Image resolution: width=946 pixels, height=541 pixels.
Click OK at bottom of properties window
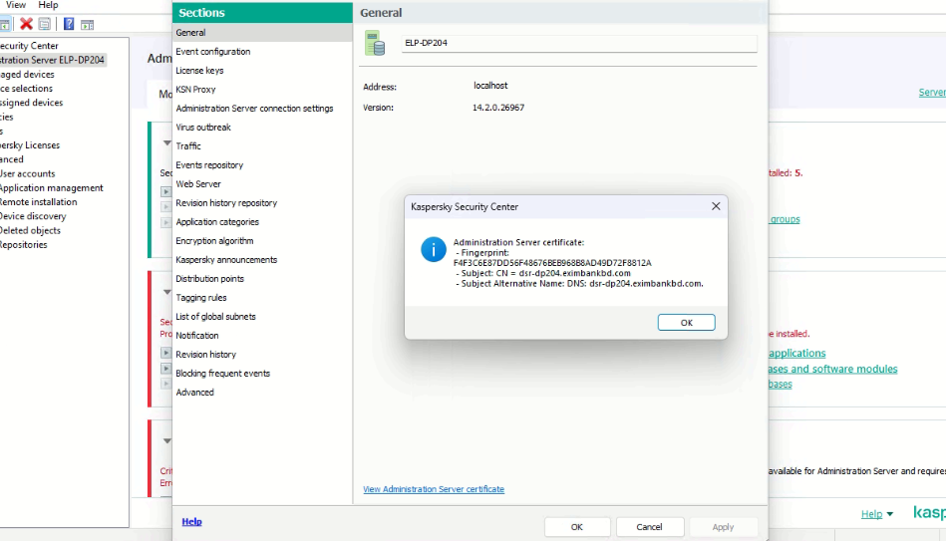click(x=577, y=527)
